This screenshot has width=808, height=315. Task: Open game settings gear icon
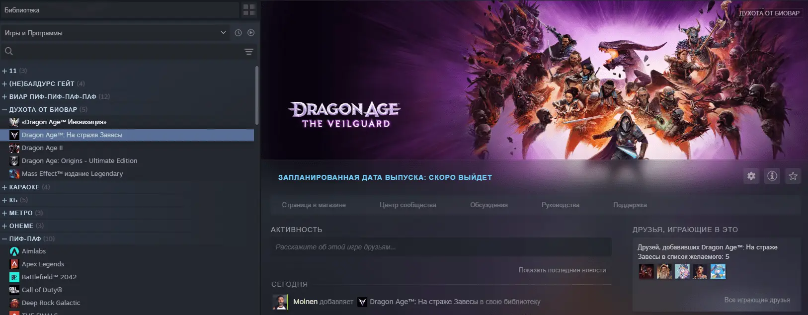[751, 176]
